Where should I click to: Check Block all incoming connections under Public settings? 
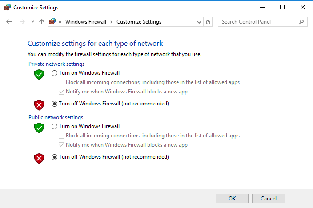tap(61, 136)
